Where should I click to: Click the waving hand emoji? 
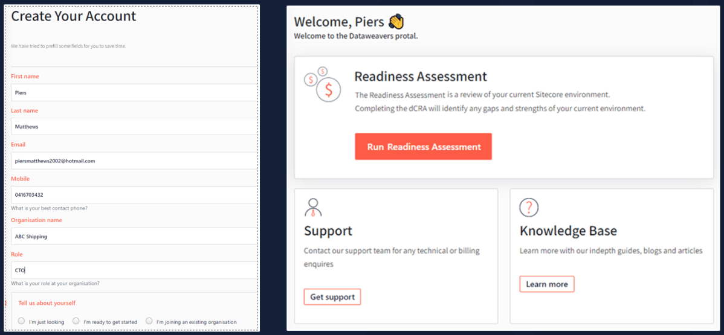(396, 22)
